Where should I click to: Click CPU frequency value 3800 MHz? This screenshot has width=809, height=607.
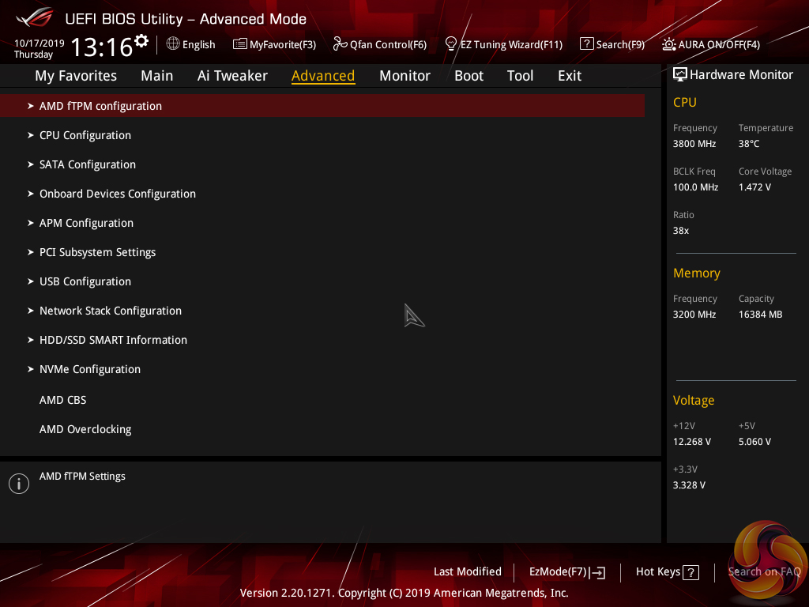[x=694, y=144]
